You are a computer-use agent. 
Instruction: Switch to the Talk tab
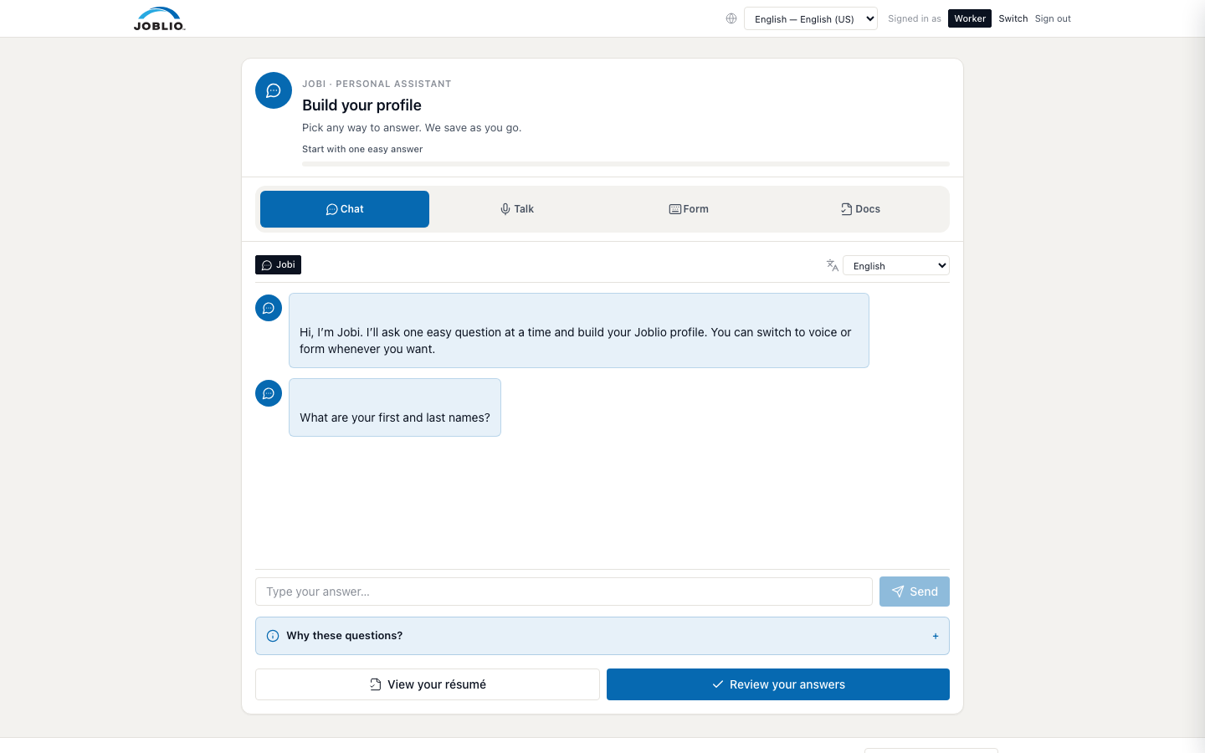516,209
